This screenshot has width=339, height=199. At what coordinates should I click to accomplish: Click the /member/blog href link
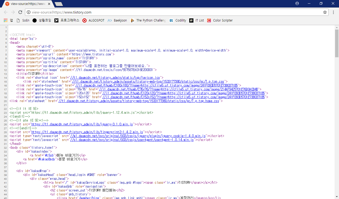89,198
